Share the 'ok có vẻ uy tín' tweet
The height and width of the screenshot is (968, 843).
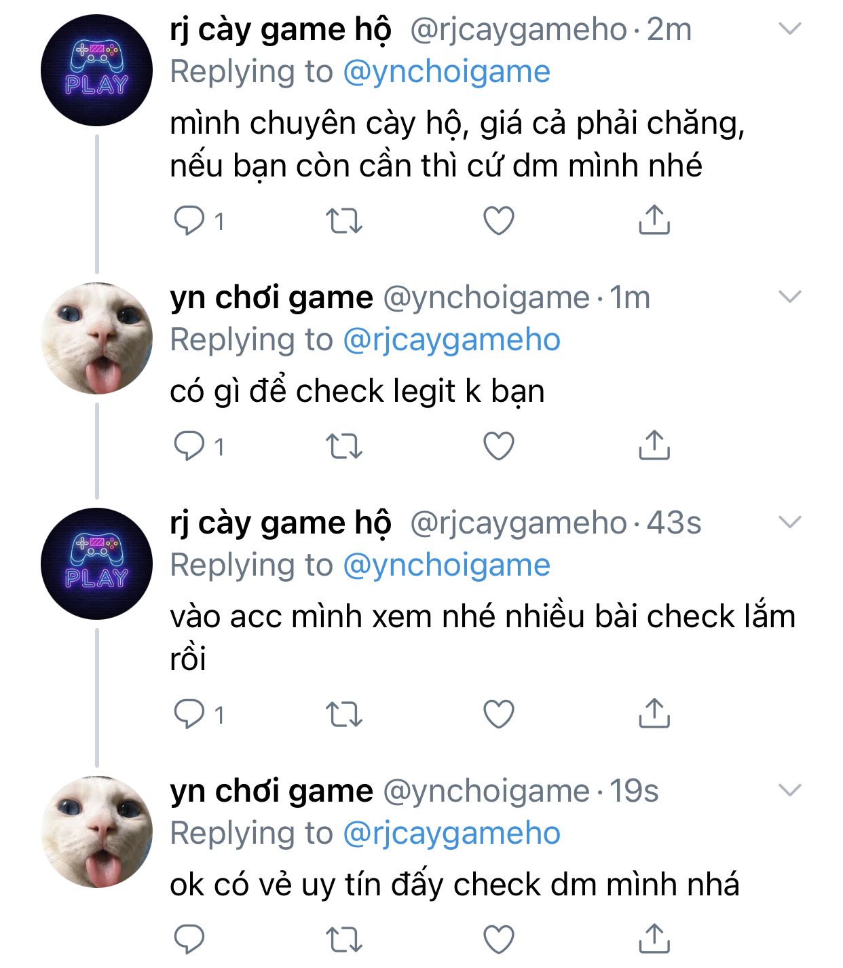(x=654, y=938)
